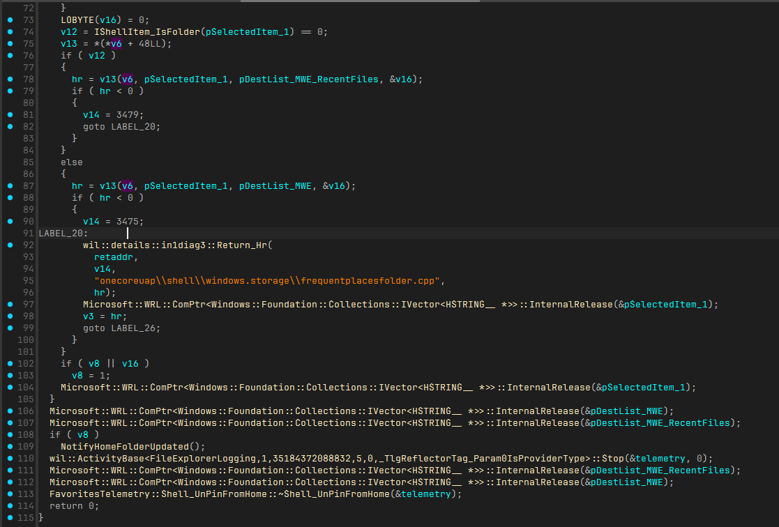Click the gutter dot on line 102
779x527 pixels.
(9, 363)
